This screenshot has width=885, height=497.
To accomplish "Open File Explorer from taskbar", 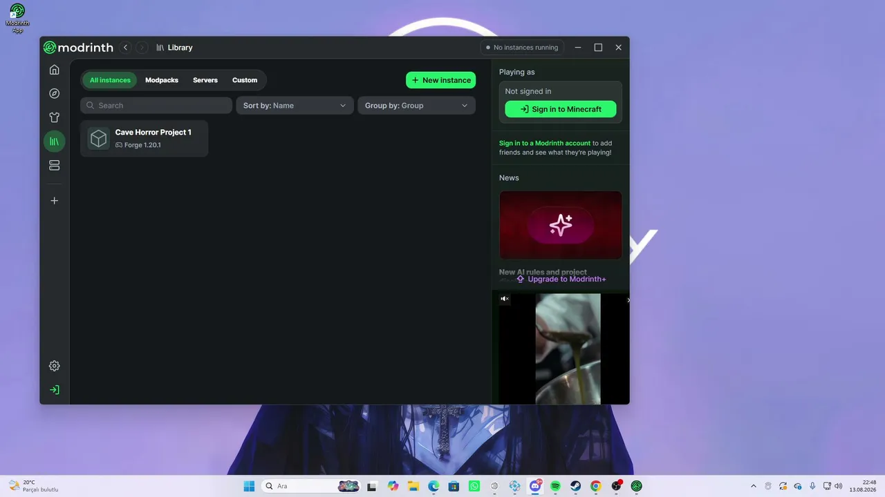I will [413, 486].
